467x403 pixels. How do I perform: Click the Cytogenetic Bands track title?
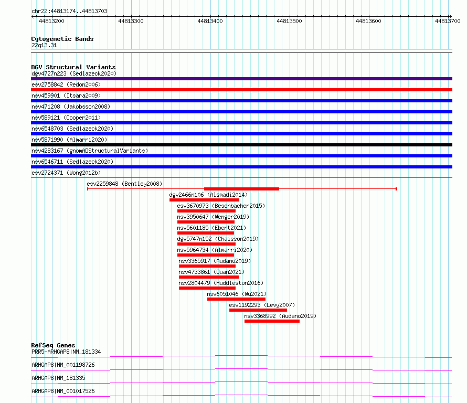62,39
